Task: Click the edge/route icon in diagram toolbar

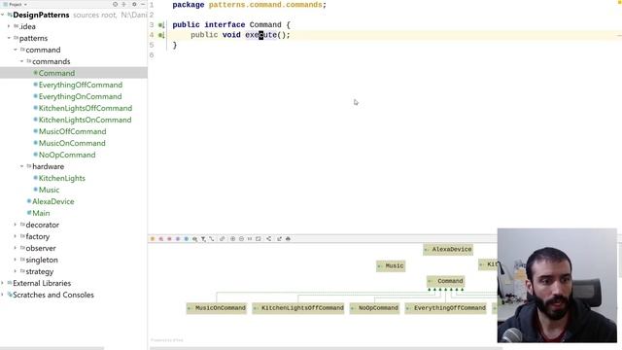Action: (212, 239)
